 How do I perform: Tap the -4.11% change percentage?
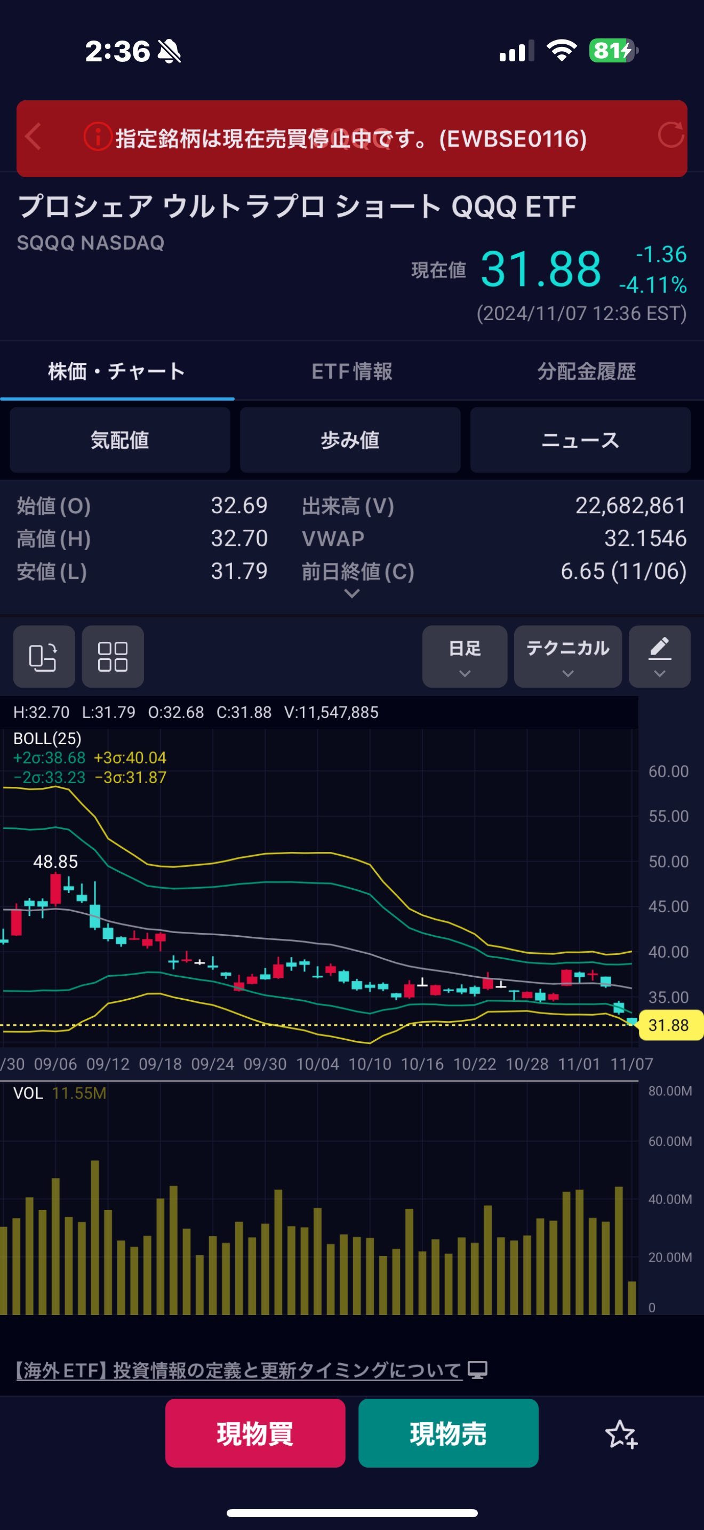click(653, 285)
